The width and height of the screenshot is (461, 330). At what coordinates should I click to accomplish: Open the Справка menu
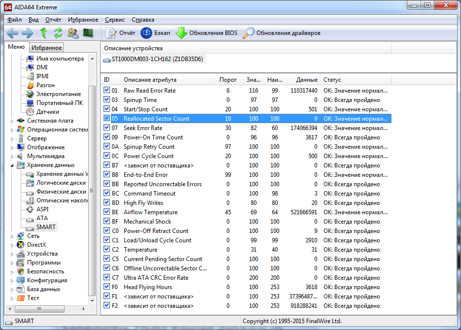click(x=143, y=20)
